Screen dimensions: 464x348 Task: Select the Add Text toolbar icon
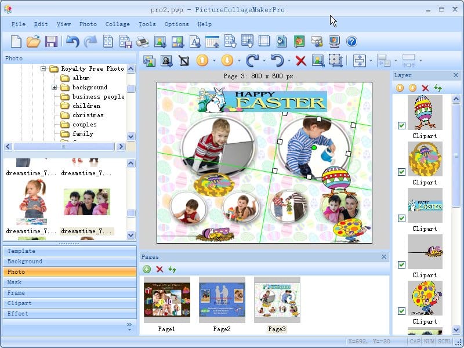[x=194, y=42]
